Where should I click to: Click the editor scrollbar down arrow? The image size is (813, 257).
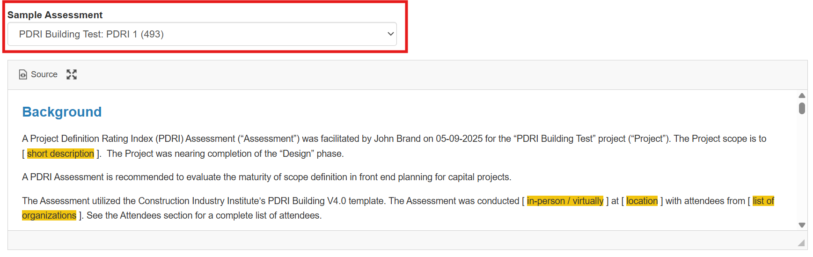pyautogui.click(x=802, y=225)
